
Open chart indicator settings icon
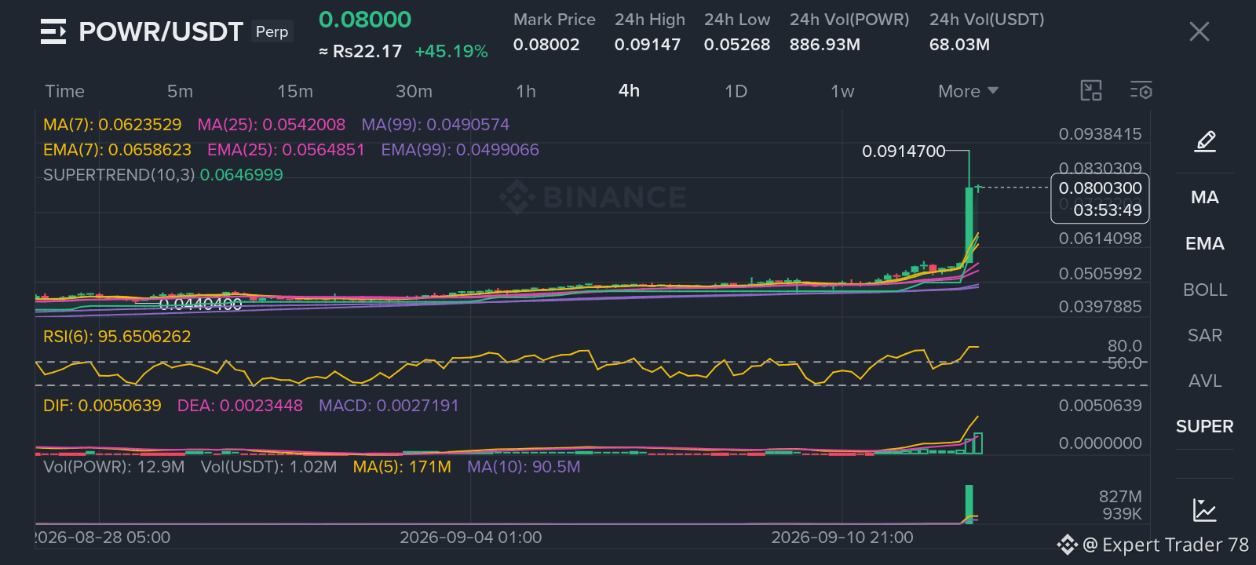point(1141,91)
